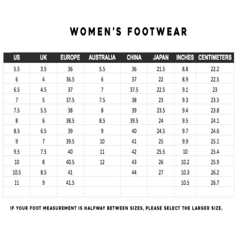
Task: Select Japan size 27 cell
Action: pos(161,172)
